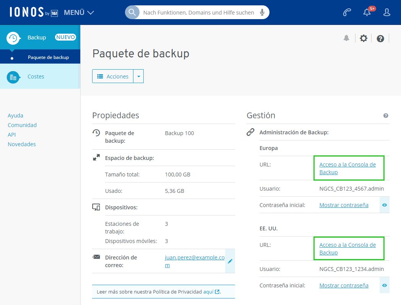Open settings gear icon
401x305 pixels.
pos(364,38)
